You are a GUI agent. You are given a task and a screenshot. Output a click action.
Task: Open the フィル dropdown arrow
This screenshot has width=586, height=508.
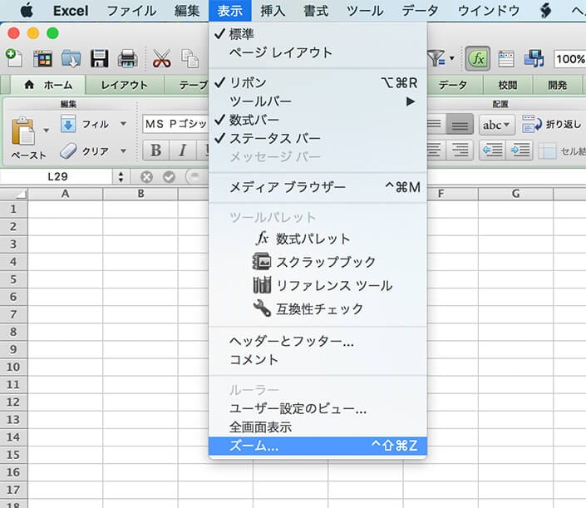tap(123, 123)
